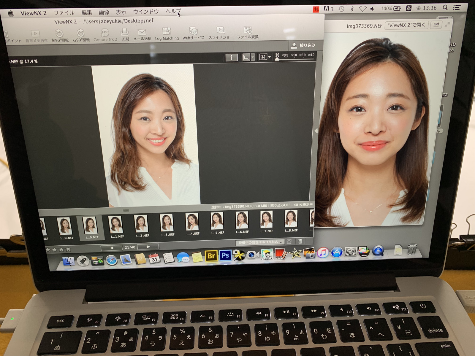Click the 印刷 print icon
This screenshot has width=475, height=356.
(125, 32)
